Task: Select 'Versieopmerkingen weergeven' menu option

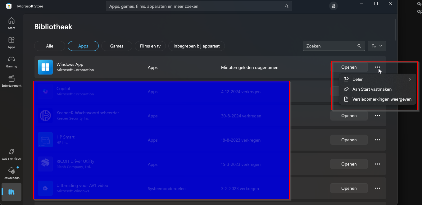Action: (378, 99)
